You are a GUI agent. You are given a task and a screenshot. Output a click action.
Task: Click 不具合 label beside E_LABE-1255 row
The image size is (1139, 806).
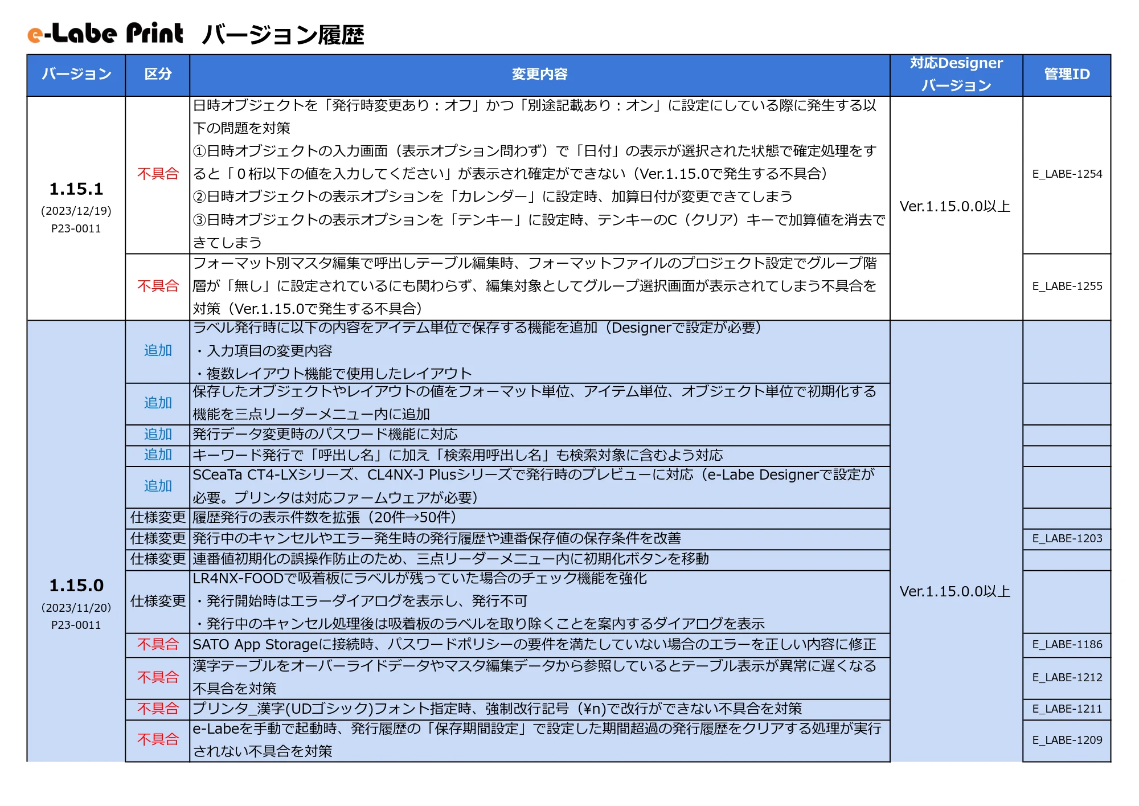pyautogui.click(x=158, y=285)
